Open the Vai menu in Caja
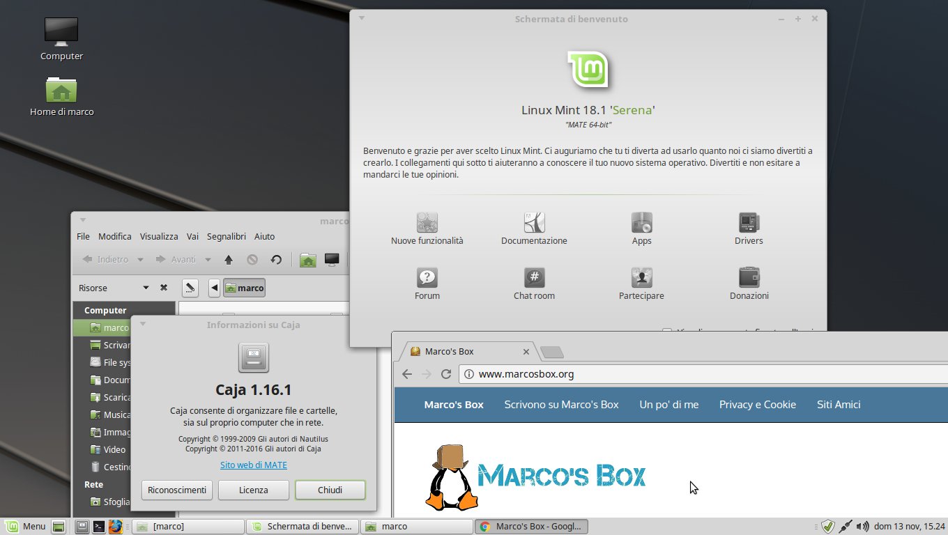Image resolution: width=948 pixels, height=535 pixels. (192, 237)
